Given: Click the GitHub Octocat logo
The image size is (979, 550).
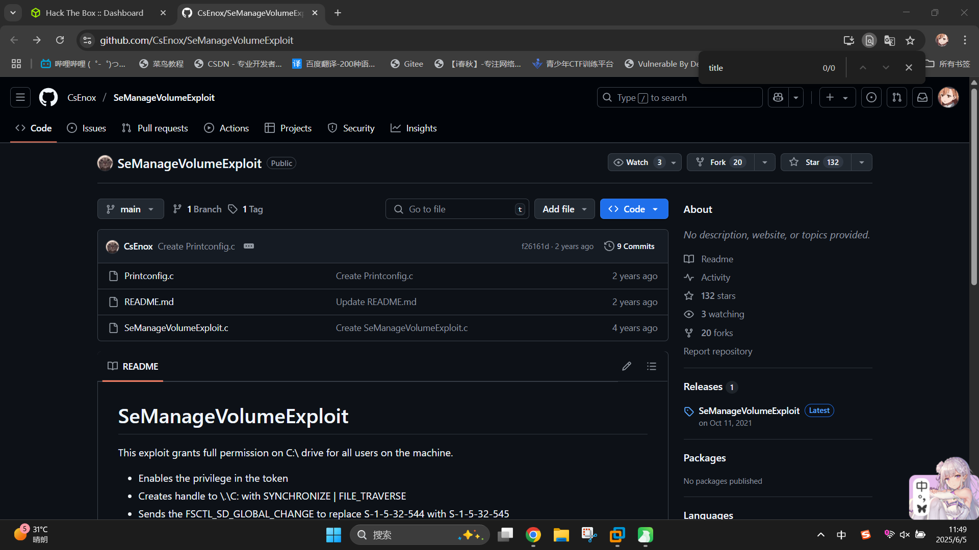Looking at the screenshot, I should point(48,97).
